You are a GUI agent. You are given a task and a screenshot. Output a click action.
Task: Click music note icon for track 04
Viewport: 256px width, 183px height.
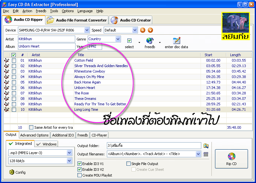[x=7, y=77]
